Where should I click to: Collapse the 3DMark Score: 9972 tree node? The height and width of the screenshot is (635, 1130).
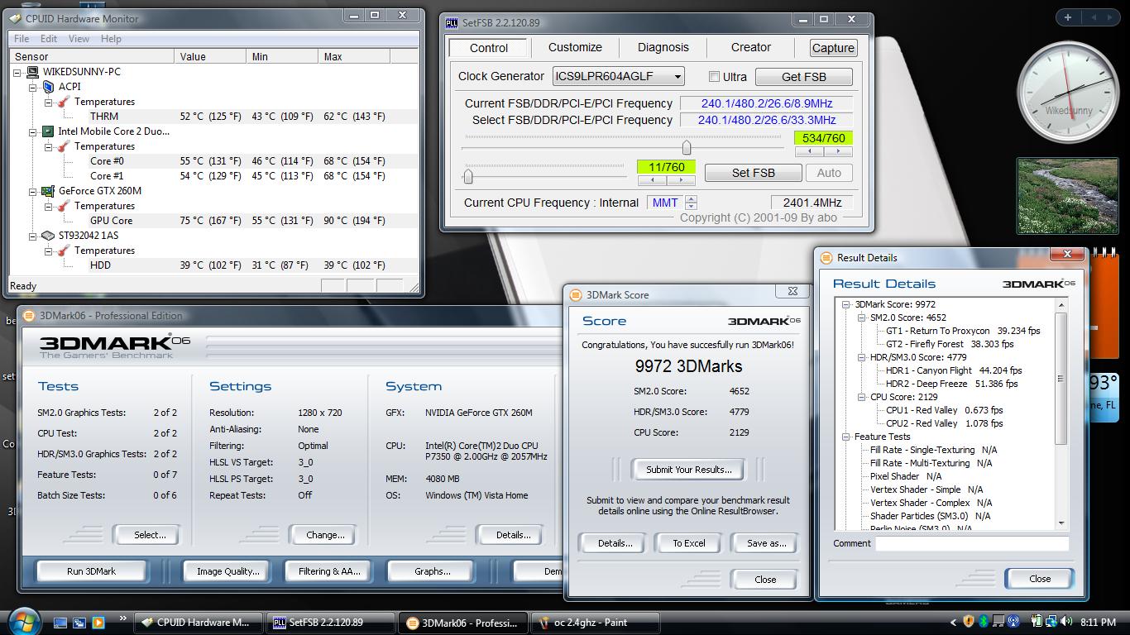pyautogui.click(x=846, y=304)
